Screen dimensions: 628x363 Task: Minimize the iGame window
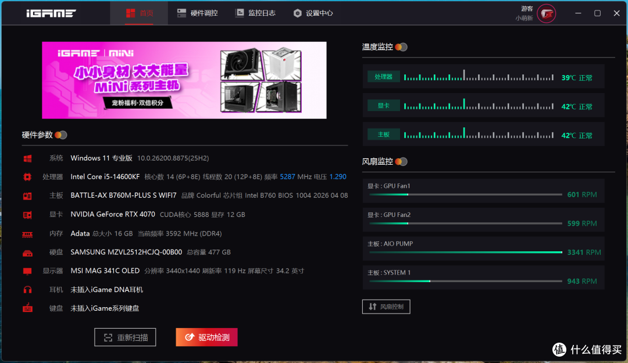point(578,13)
